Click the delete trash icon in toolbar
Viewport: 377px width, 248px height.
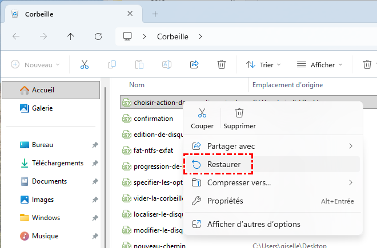[221, 64]
